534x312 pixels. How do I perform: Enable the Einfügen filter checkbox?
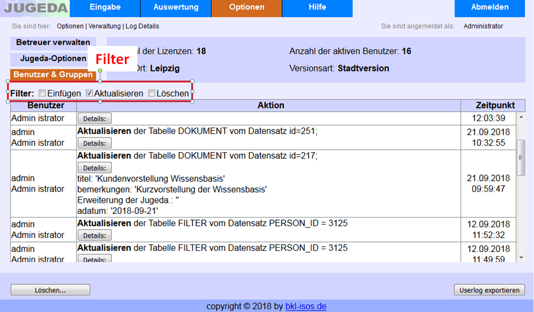click(x=42, y=93)
